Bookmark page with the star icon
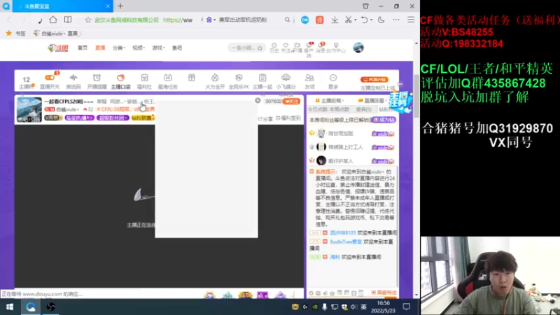This screenshot has height=315, width=560. [x=88, y=20]
